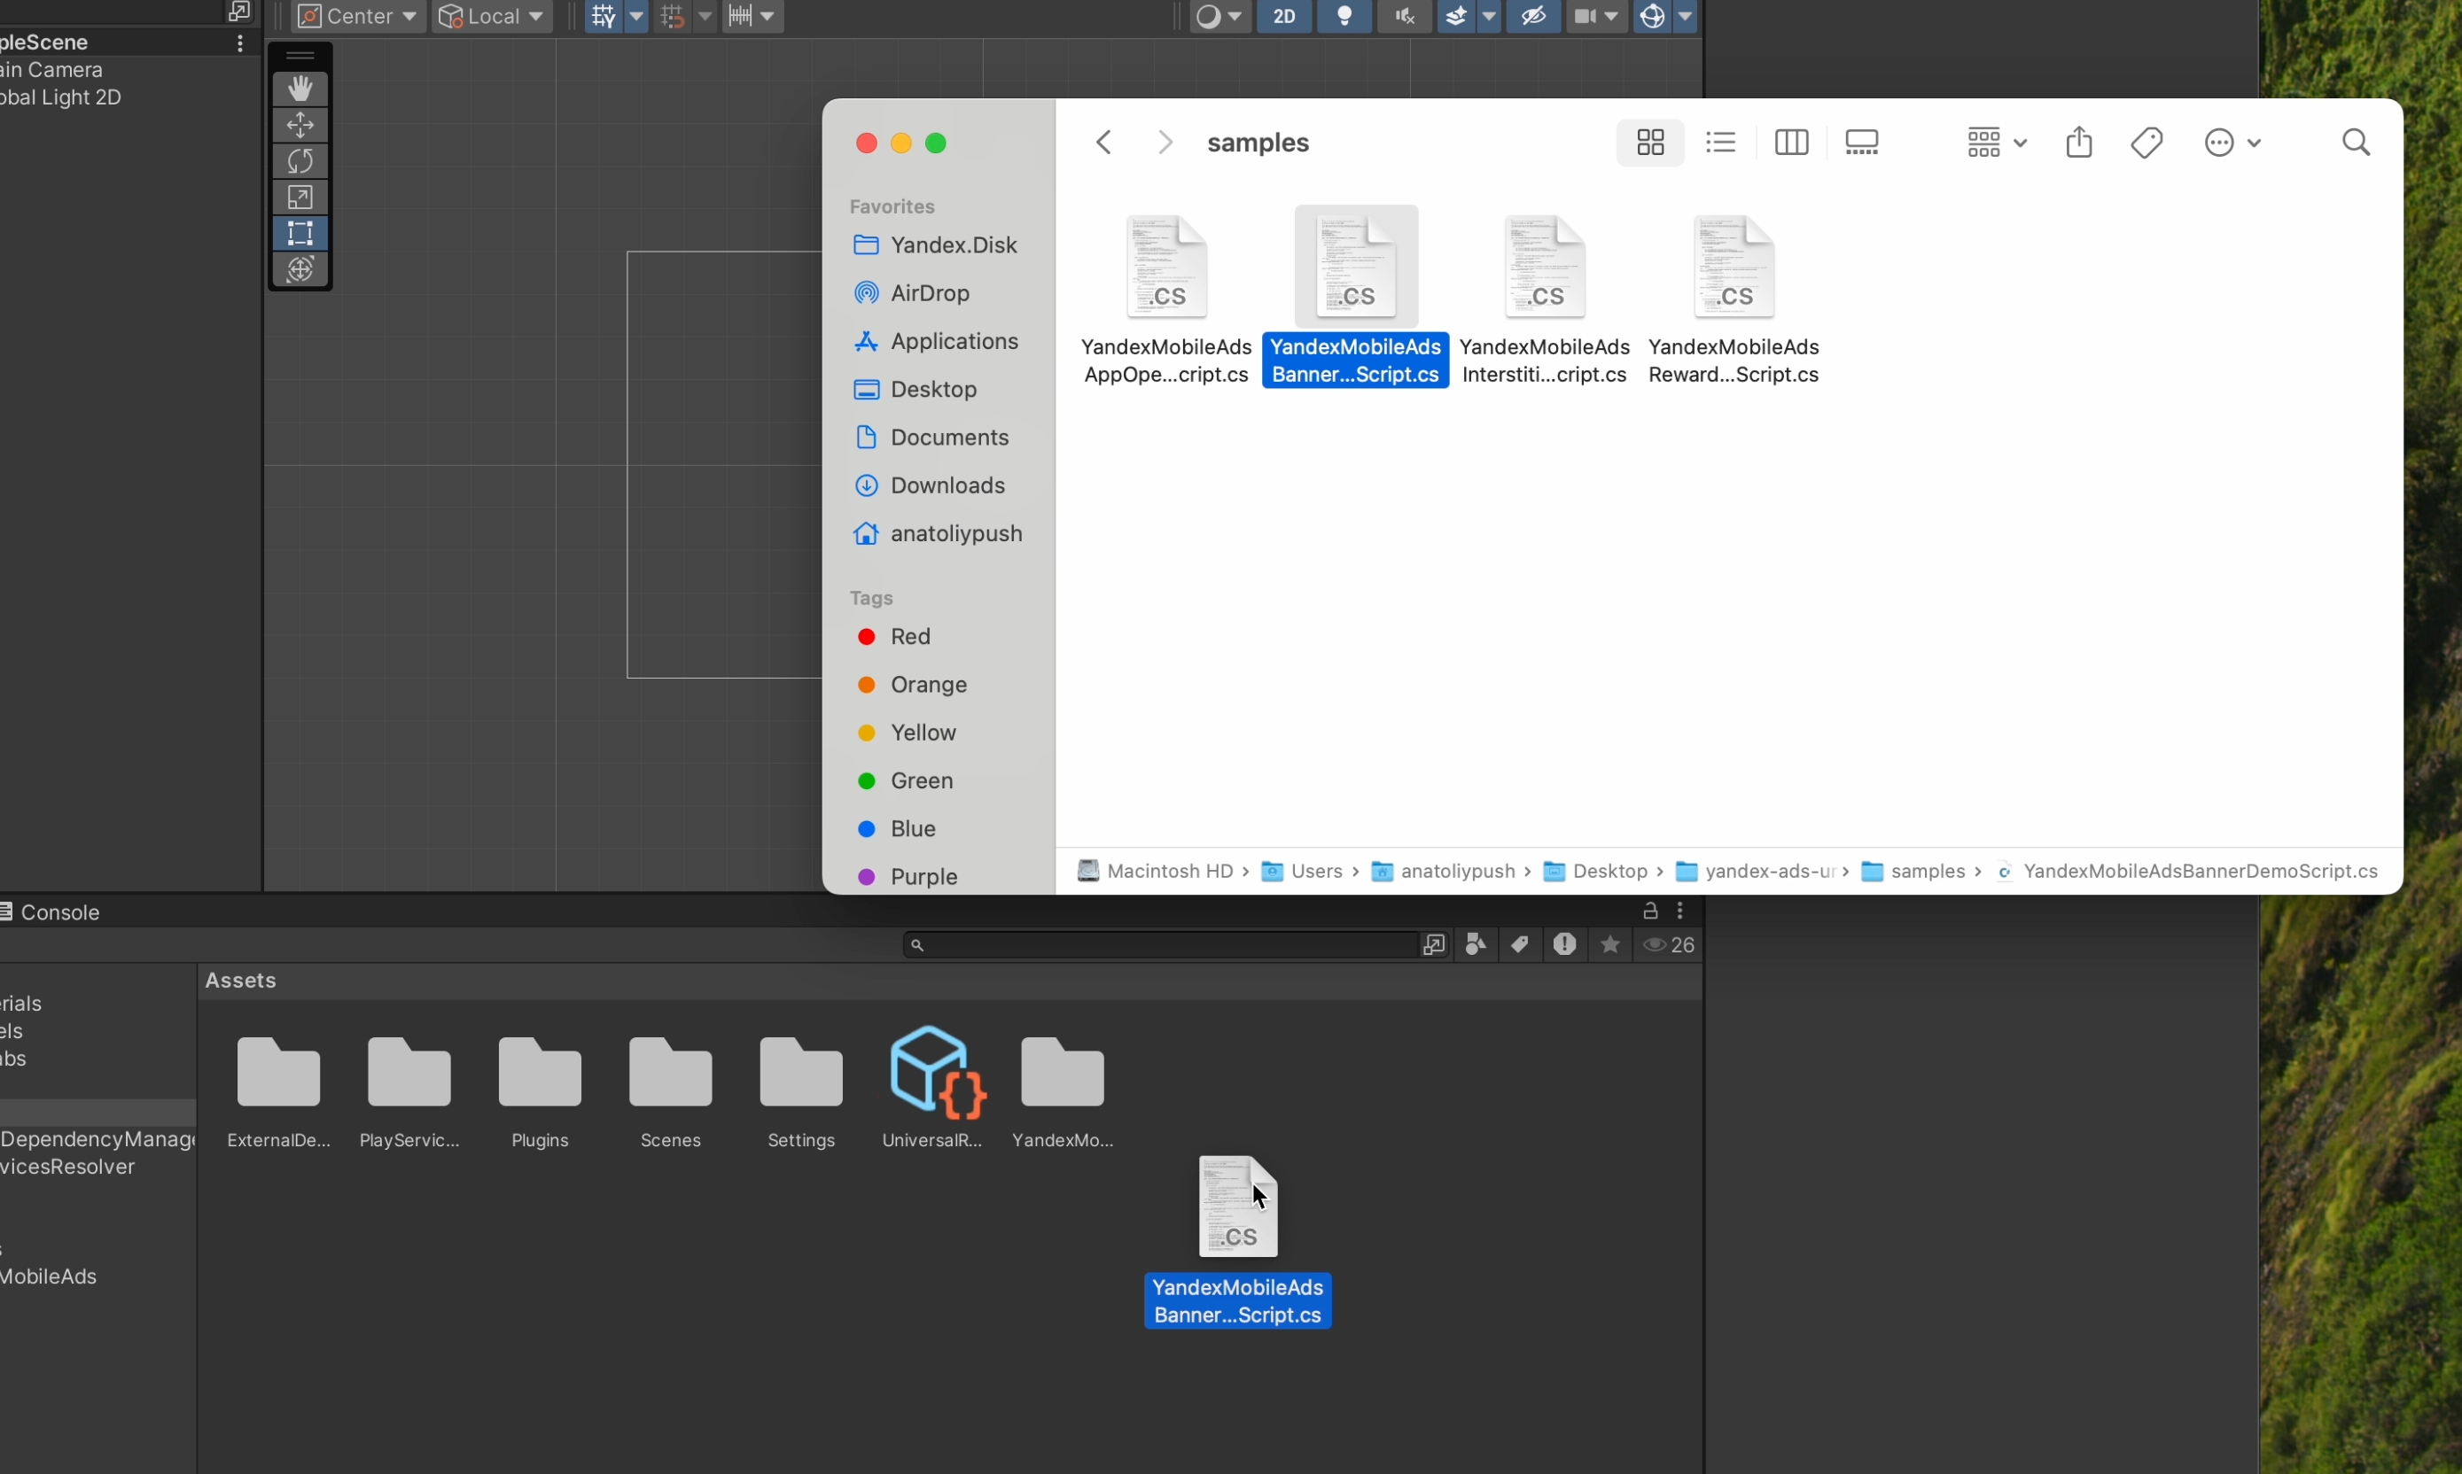
Task: Select the Scenes folder in Assets
Action: pyautogui.click(x=671, y=1092)
